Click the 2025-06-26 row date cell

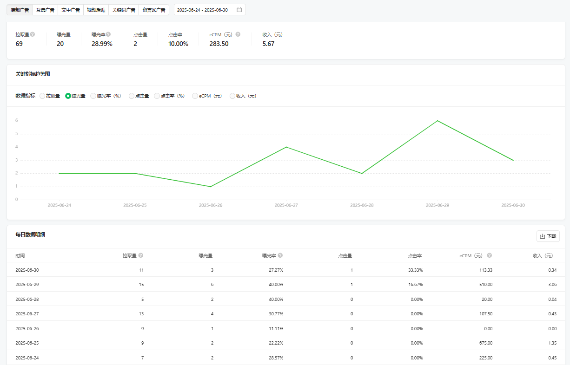coord(27,328)
